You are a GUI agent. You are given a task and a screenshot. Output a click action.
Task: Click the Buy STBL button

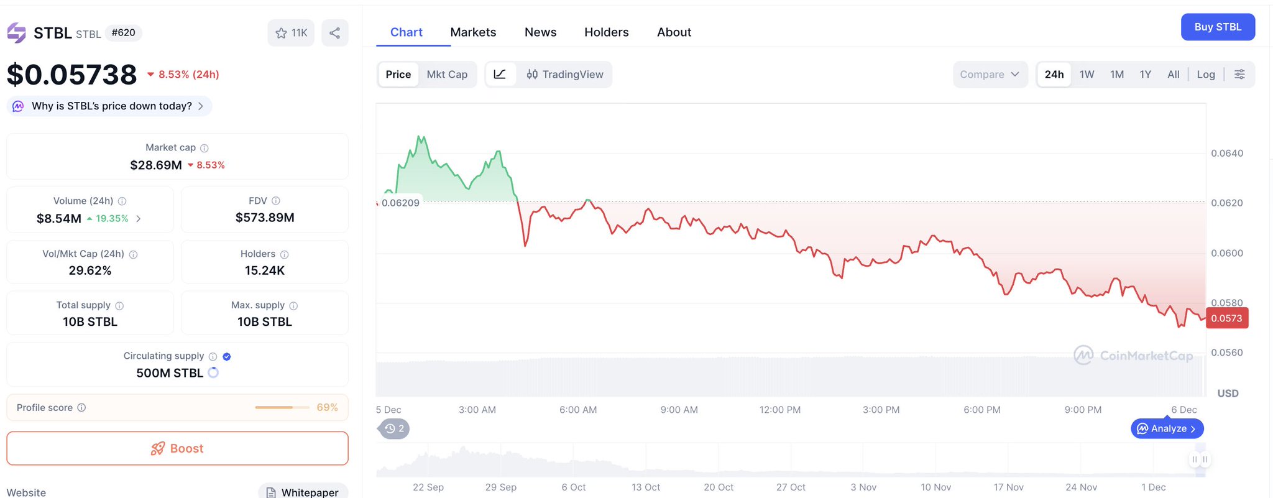pyautogui.click(x=1218, y=27)
